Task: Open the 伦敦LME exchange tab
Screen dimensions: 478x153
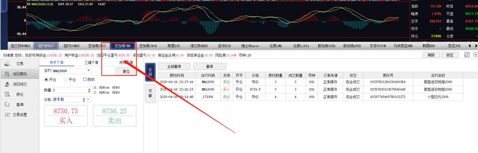Action: point(276,46)
